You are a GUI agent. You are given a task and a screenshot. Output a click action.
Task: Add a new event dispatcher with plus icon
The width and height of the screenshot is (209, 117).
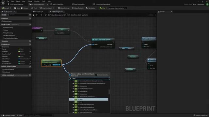click(30, 67)
